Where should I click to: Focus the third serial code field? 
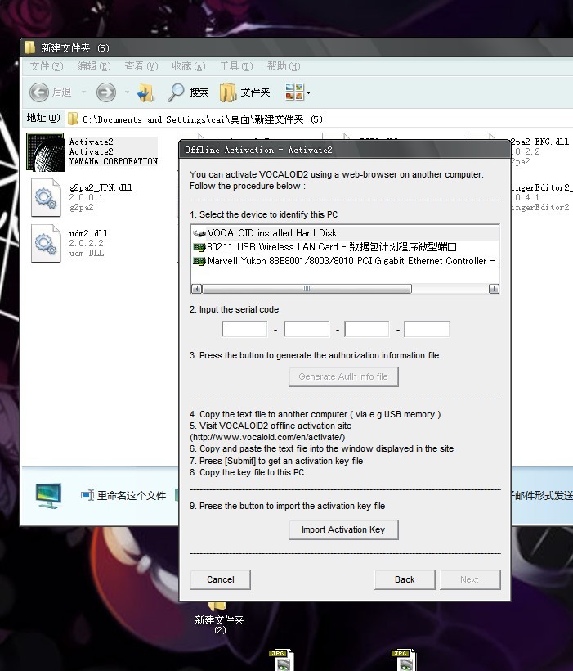point(367,329)
